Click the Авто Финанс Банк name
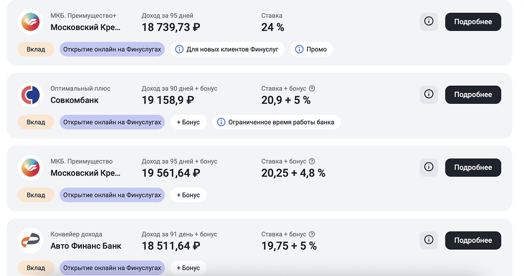Image resolution: width=524 pixels, height=276 pixels. 86,246
